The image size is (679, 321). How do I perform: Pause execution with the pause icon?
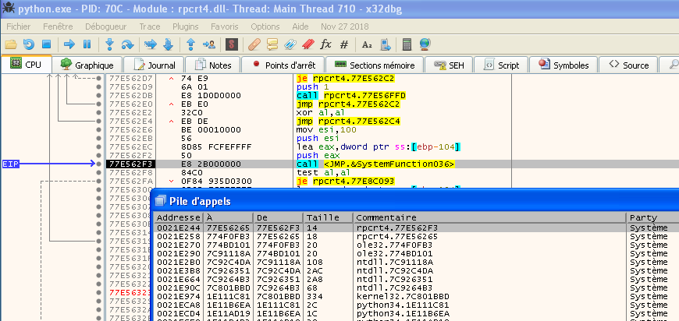tap(87, 44)
